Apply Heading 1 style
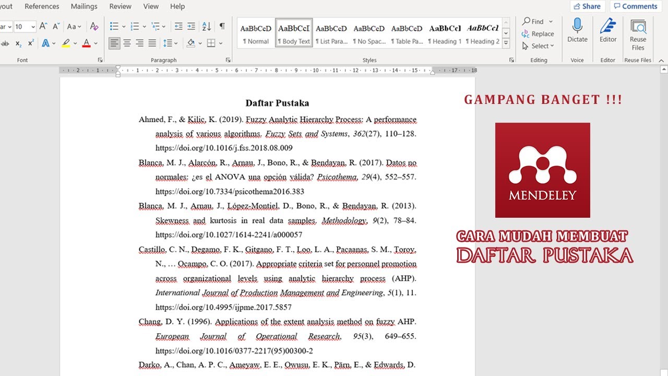668x376 pixels. point(445,33)
